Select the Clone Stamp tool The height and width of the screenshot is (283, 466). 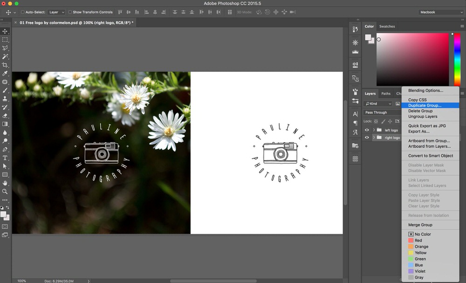click(x=5, y=99)
